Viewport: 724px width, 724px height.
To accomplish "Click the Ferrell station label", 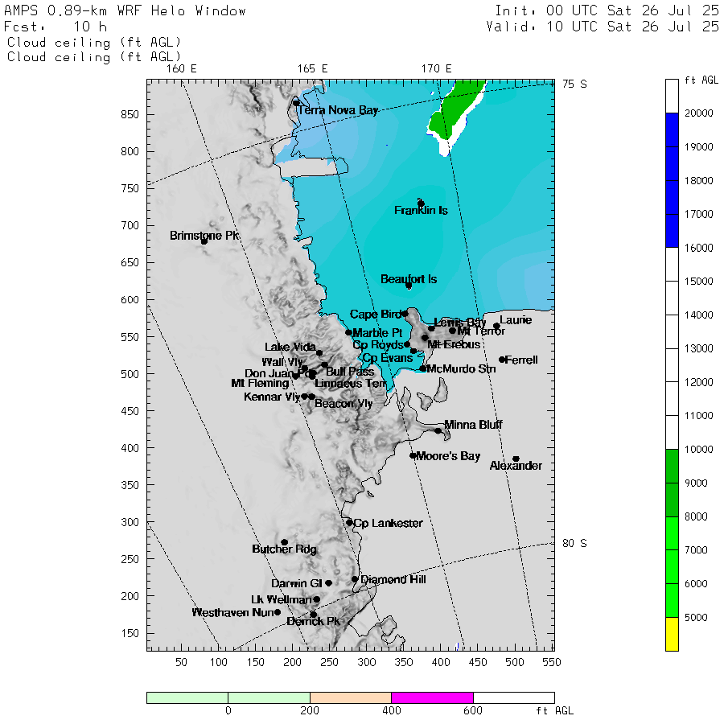I will 521,360.
